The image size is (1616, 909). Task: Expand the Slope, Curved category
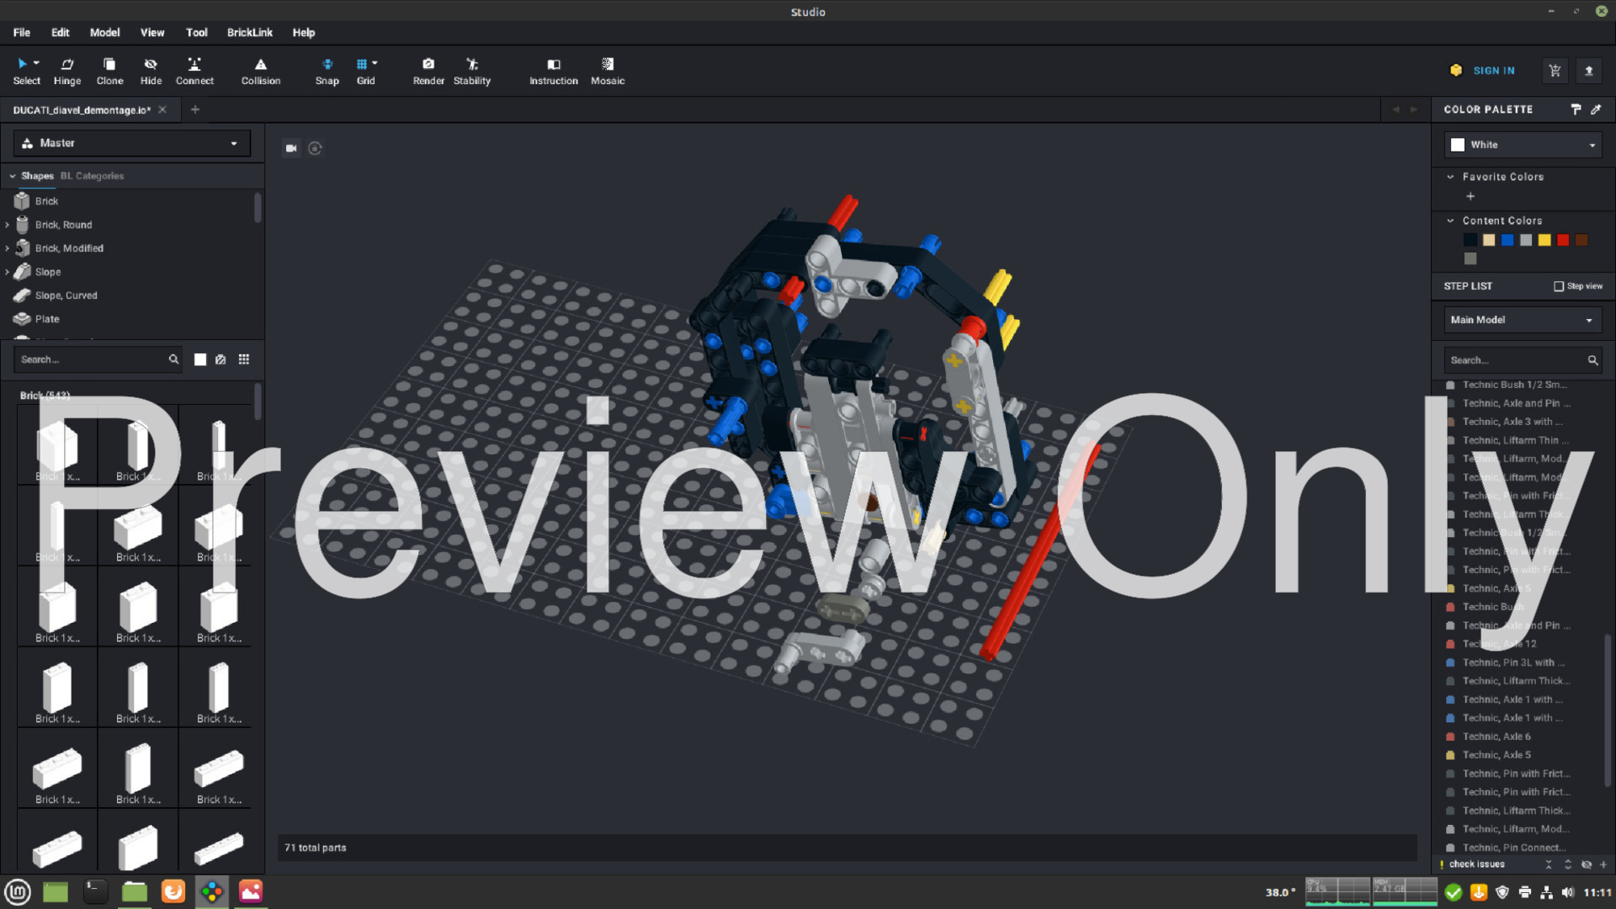(66, 294)
